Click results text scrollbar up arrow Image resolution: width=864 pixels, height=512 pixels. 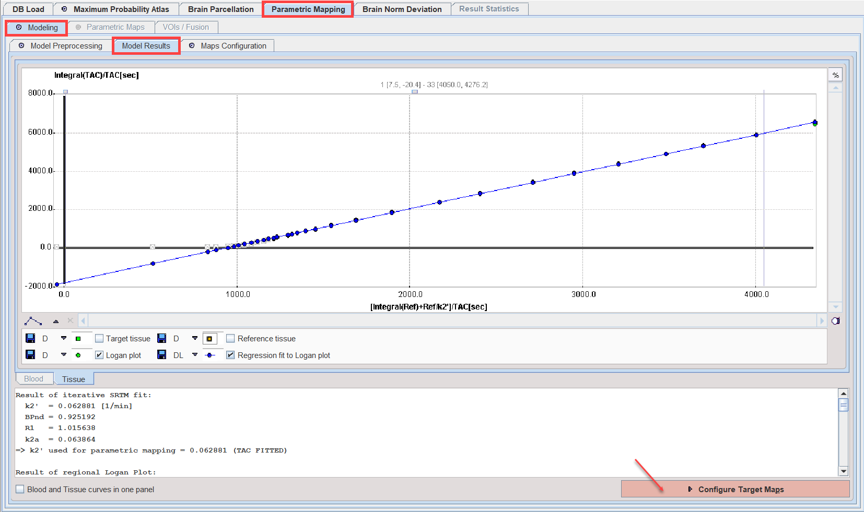pyautogui.click(x=843, y=394)
